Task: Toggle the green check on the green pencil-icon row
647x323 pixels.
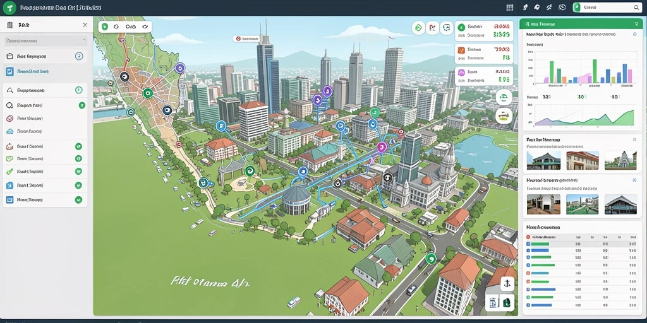Action: click(78, 172)
